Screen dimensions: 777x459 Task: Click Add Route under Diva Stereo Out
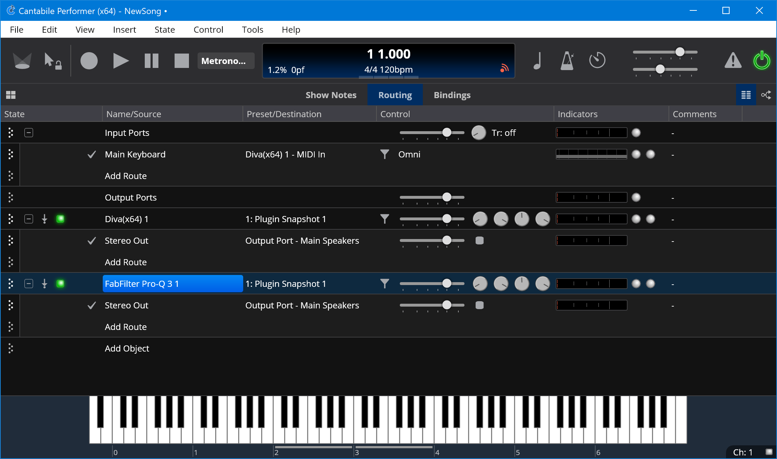[126, 262]
